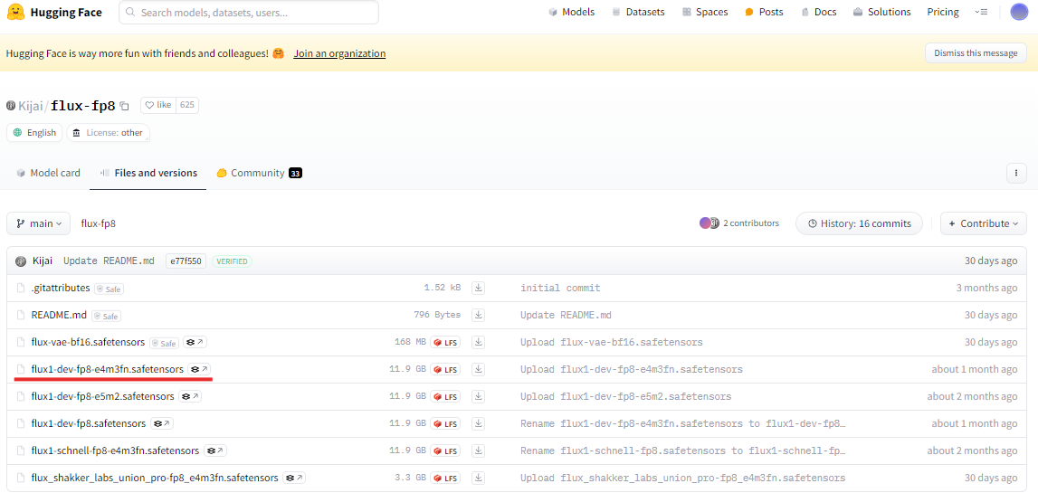The image size is (1038, 493).
Task: Click the e77f550 commit hash
Action: pos(186,261)
